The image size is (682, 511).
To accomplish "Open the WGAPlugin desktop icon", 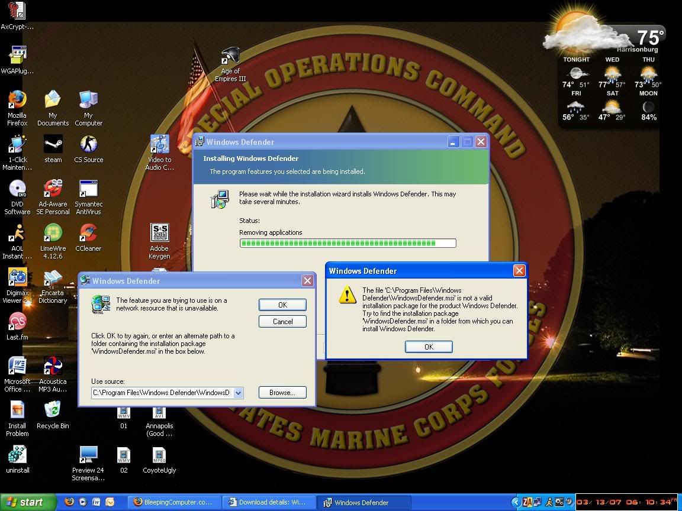I will pyautogui.click(x=17, y=60).
